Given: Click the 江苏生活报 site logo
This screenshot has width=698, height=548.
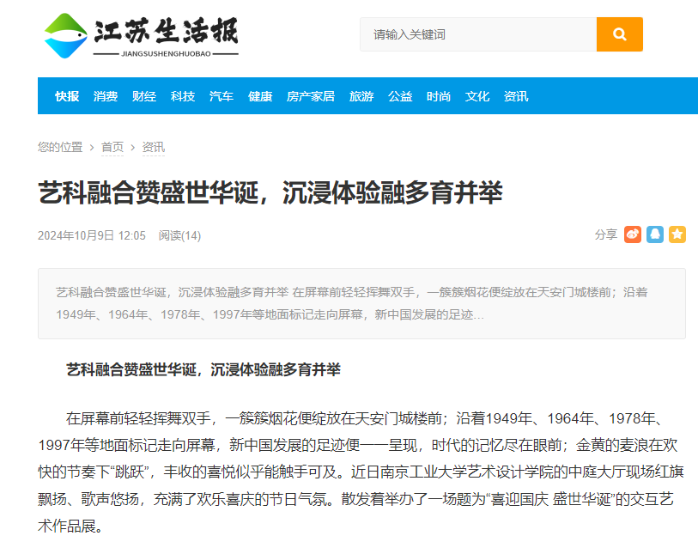Looking at the screenshot, I should pos(142,35).
